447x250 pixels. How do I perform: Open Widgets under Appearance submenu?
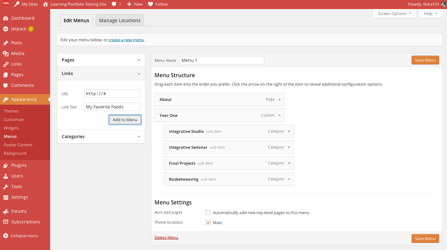click(11, 128)
